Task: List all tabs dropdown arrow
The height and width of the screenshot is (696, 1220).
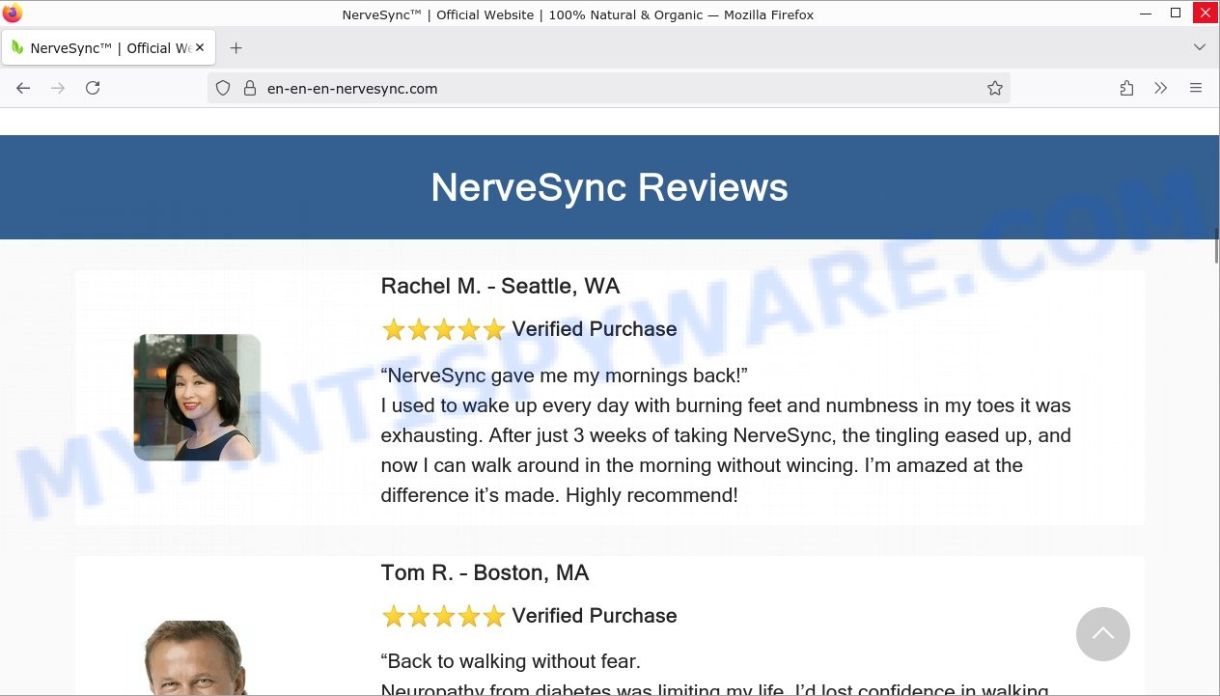Action: pos(1200,47)
